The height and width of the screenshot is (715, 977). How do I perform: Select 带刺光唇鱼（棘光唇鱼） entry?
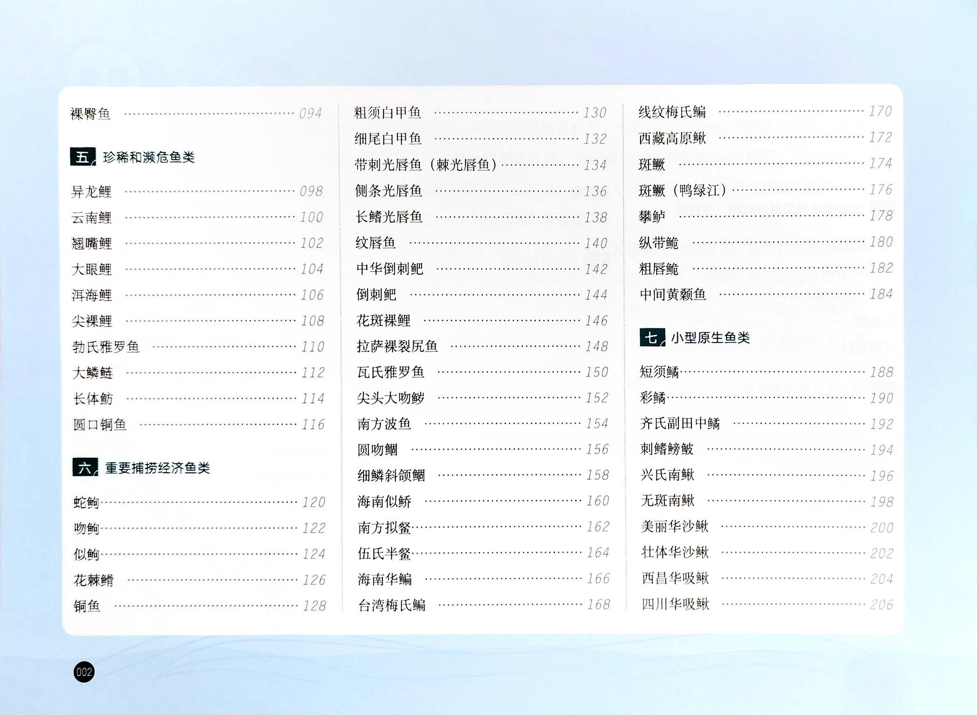426,165
